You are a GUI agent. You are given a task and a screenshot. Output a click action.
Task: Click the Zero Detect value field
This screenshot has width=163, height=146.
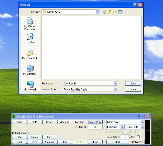pyautogui.click(x=125, y=137)
